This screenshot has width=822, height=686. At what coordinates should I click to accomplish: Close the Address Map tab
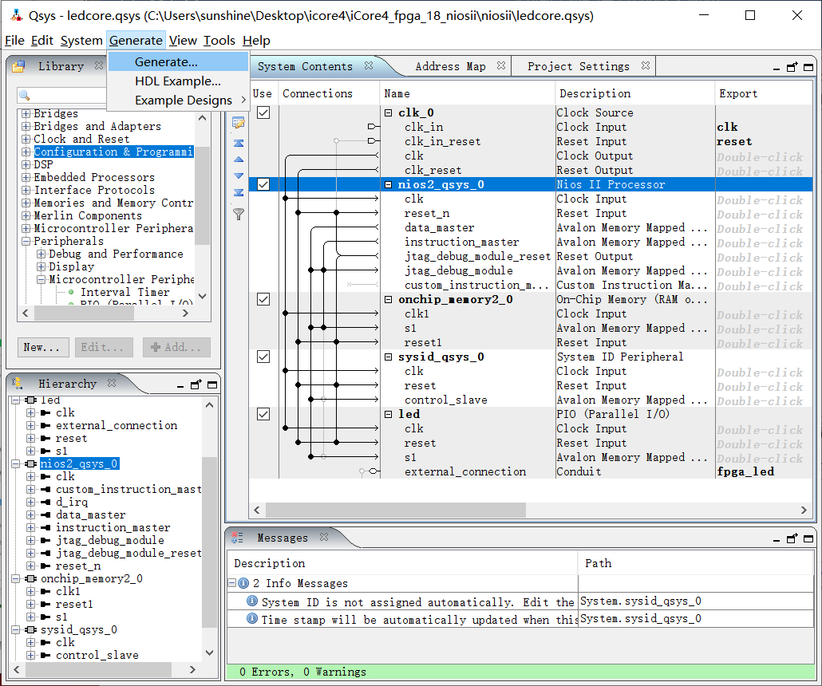[500, 66]
